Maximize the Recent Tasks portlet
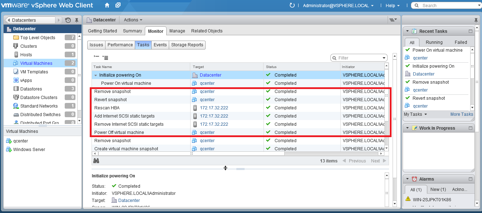482x213 pixels. tap(471, 31)
